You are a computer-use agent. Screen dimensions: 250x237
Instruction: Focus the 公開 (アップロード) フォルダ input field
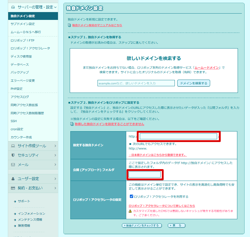145,174
